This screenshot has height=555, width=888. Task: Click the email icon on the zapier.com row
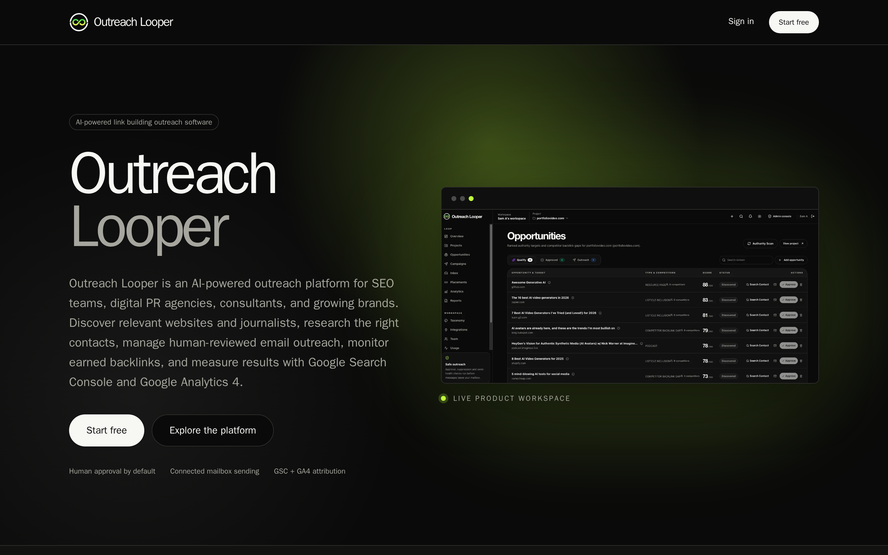pos(775,300)
